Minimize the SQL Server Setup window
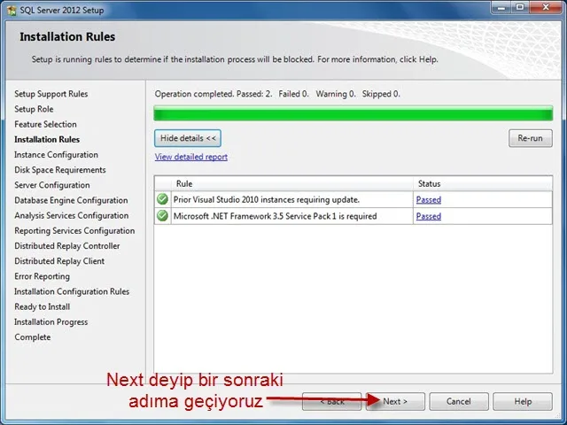The height and width of the screenshot is (425, 567). pyautogui.click(x=501, y=7)
